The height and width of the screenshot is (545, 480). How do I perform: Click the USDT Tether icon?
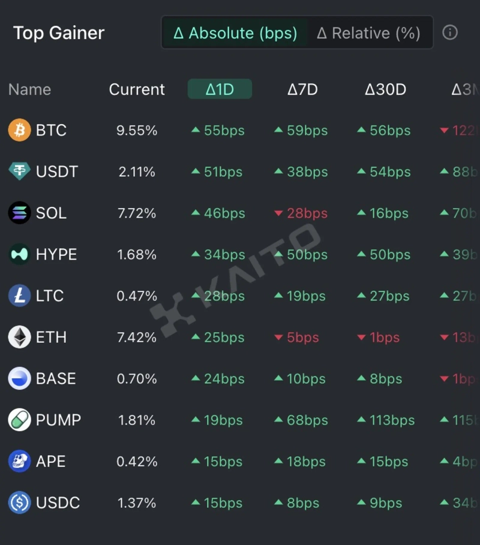19,171
